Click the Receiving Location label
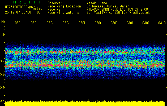167x106 pixels. tap(64, 6)
